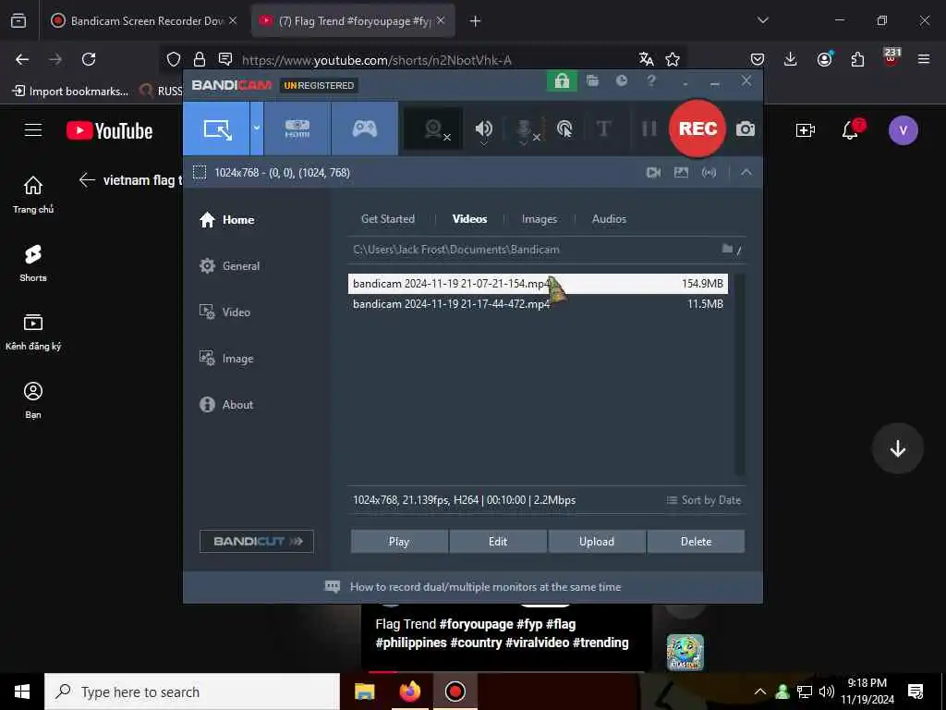Open General settings in sidebar
The height and width of the screenshot is (710, 946).
pos(230,265)
